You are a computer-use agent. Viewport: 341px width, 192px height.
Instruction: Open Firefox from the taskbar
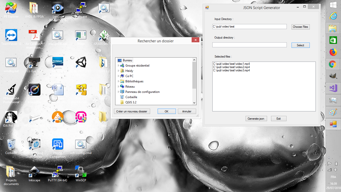click(333, 52)
